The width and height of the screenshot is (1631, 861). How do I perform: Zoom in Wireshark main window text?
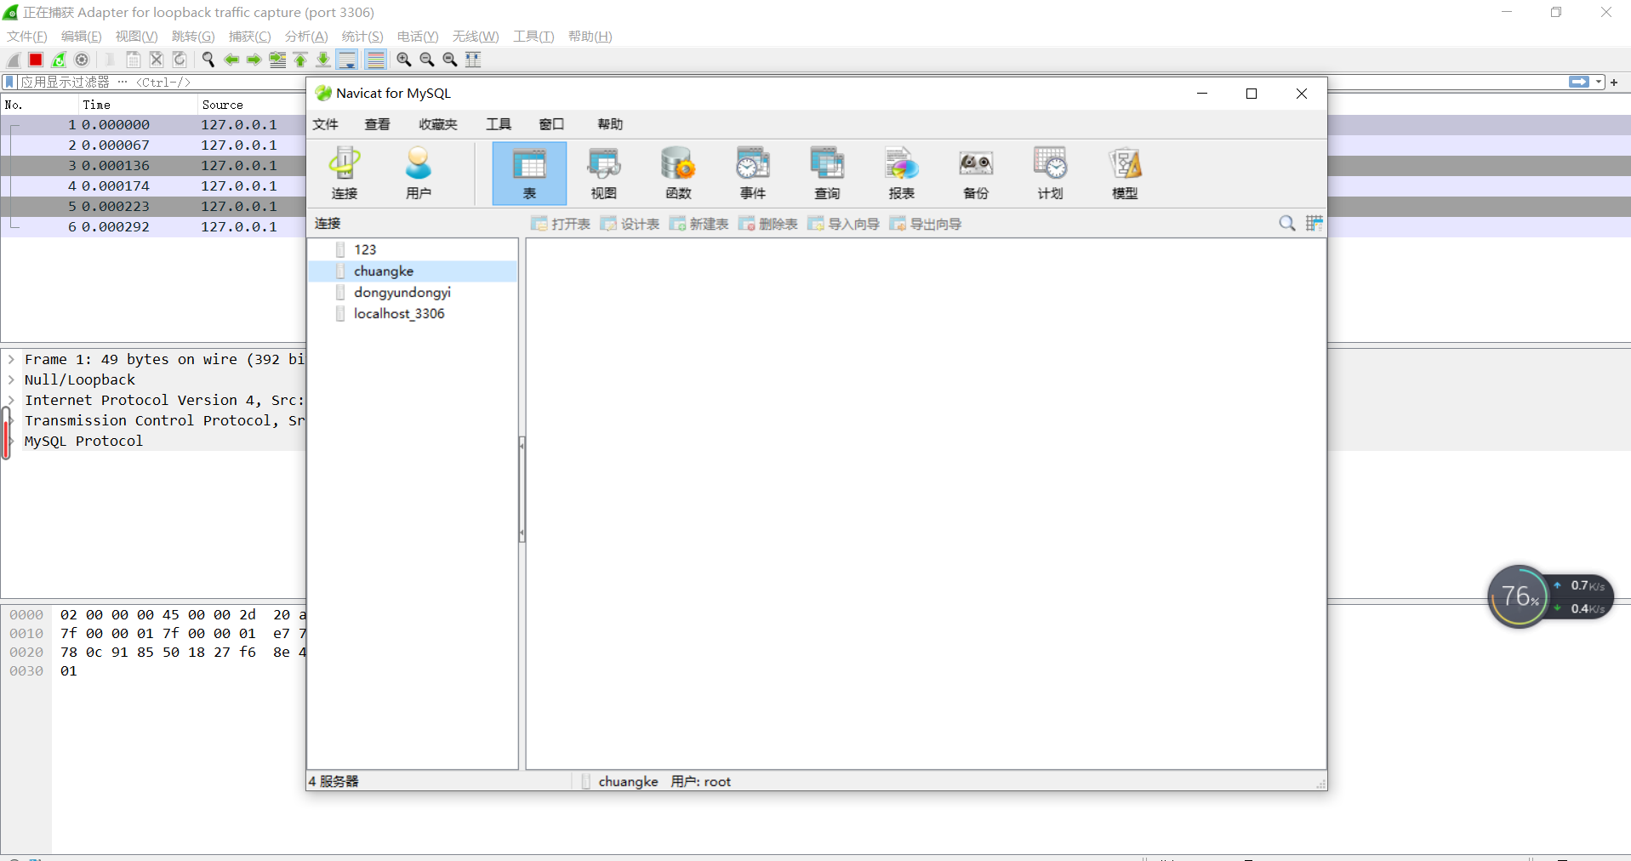click(404, 60)
